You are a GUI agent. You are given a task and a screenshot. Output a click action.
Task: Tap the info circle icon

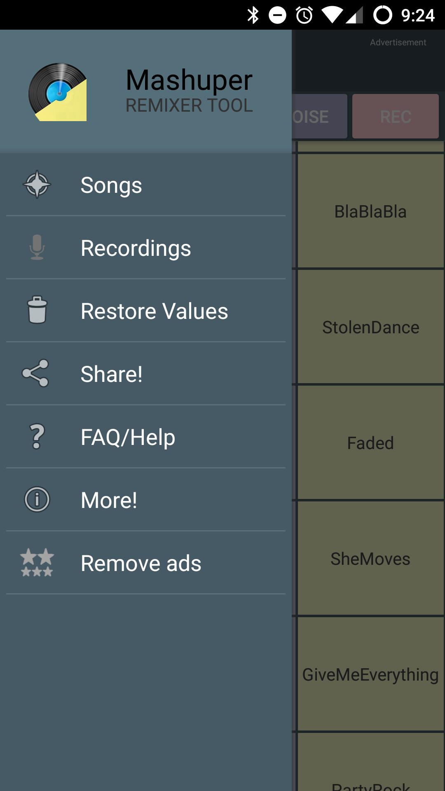(x=37, y=499)
